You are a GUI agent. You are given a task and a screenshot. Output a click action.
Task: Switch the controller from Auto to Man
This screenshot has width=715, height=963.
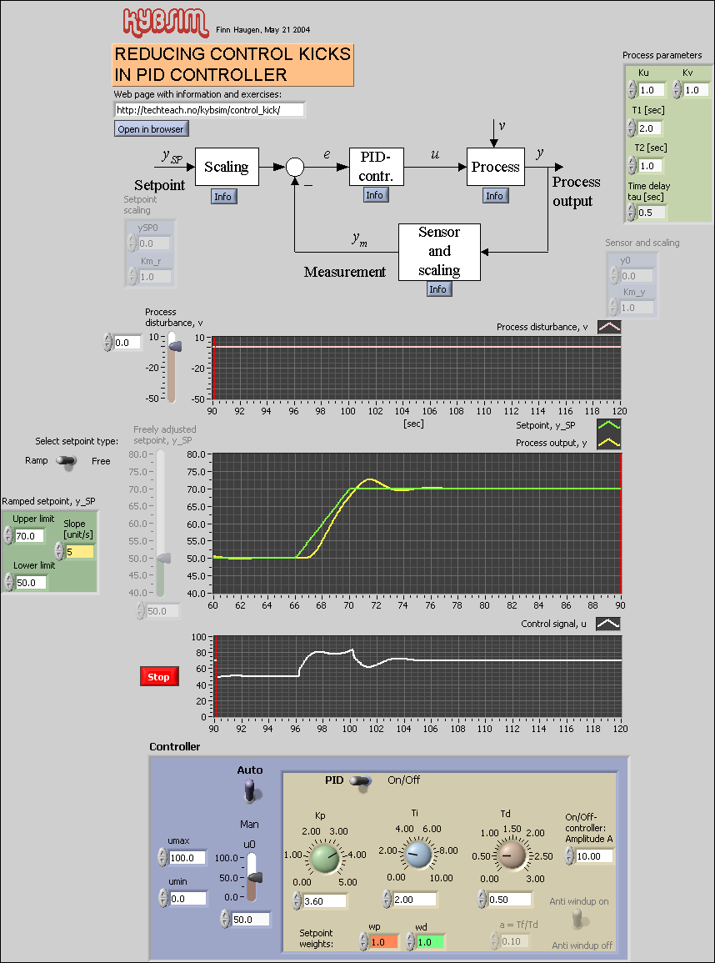point(249,795)
